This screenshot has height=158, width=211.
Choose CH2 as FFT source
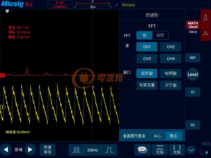pos(170,47)
